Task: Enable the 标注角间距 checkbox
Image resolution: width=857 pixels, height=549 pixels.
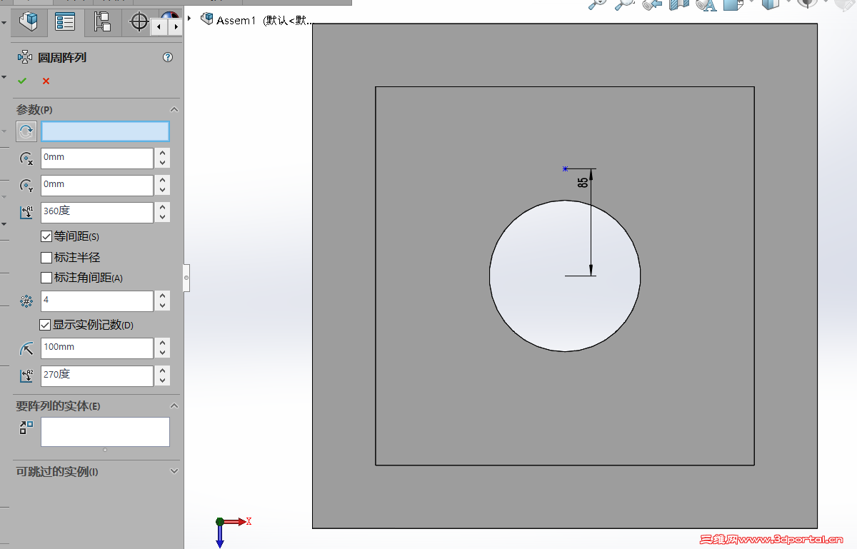Action: [x=46, y=278]
